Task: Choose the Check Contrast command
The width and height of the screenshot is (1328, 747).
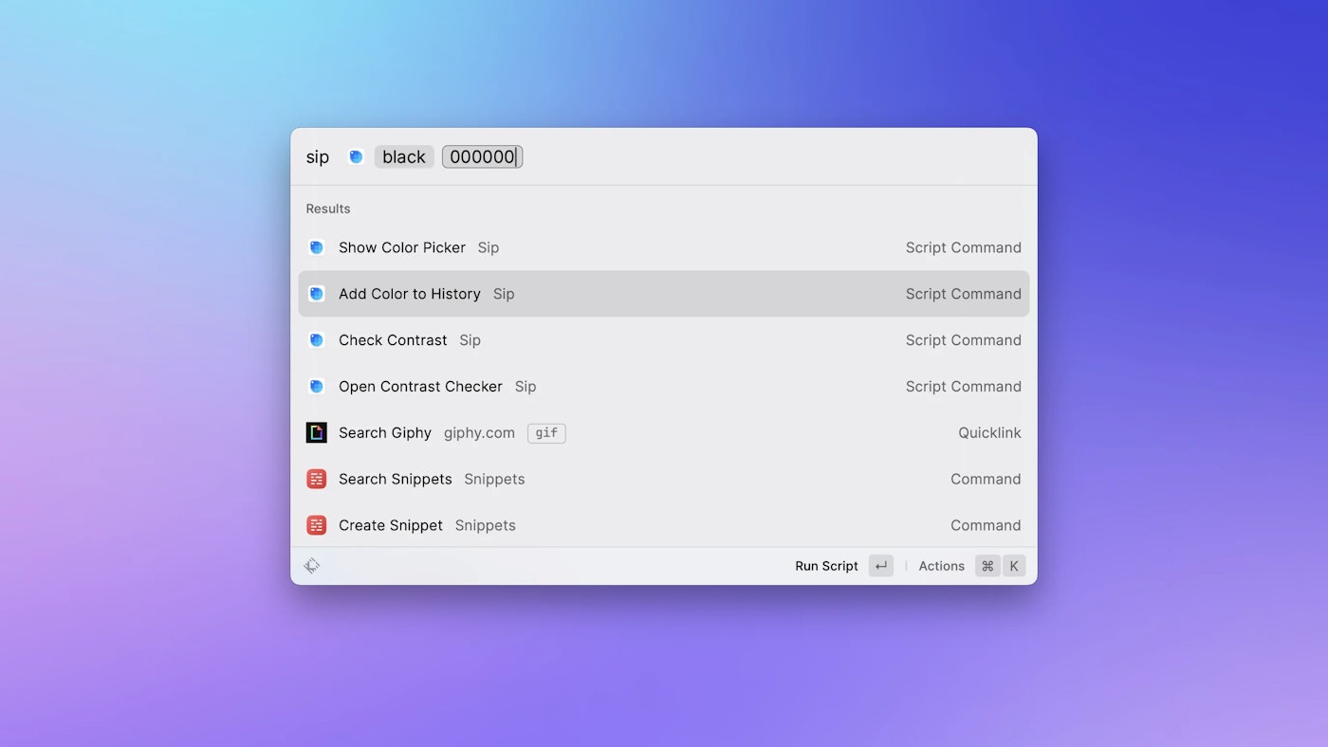Action: coord(664,340)
